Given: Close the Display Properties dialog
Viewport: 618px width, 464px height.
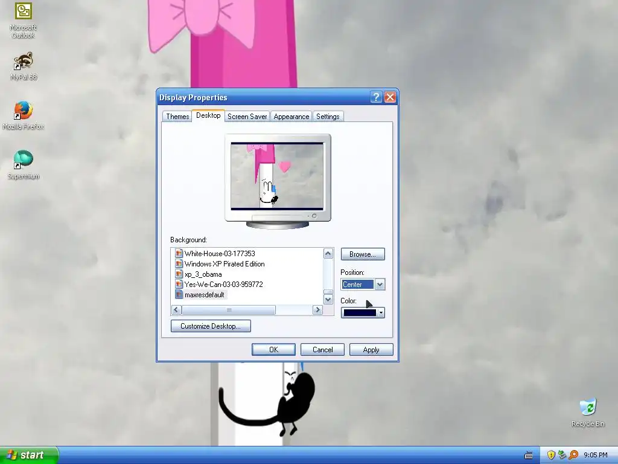Looking at the screenshot, I should pyautogui.click(x=390, y=97).
